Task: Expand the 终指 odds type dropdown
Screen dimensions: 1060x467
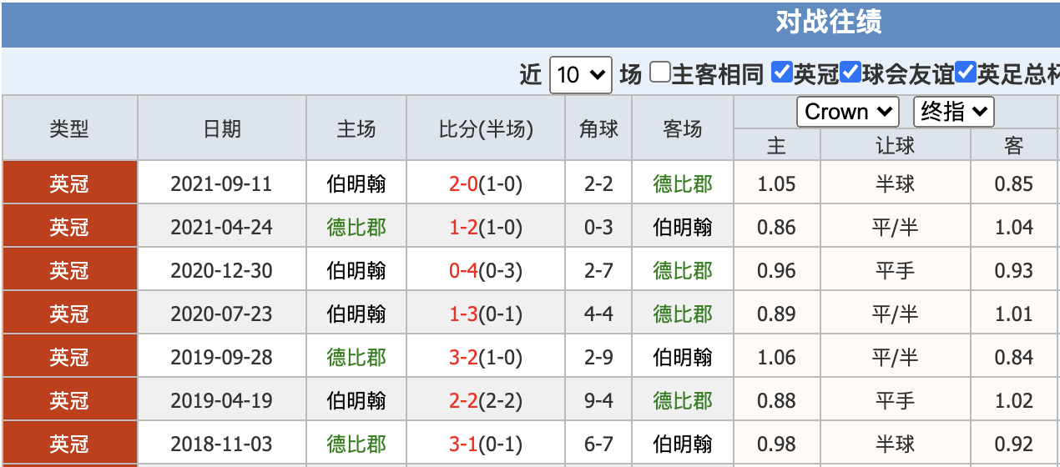Action: (954, 112)
